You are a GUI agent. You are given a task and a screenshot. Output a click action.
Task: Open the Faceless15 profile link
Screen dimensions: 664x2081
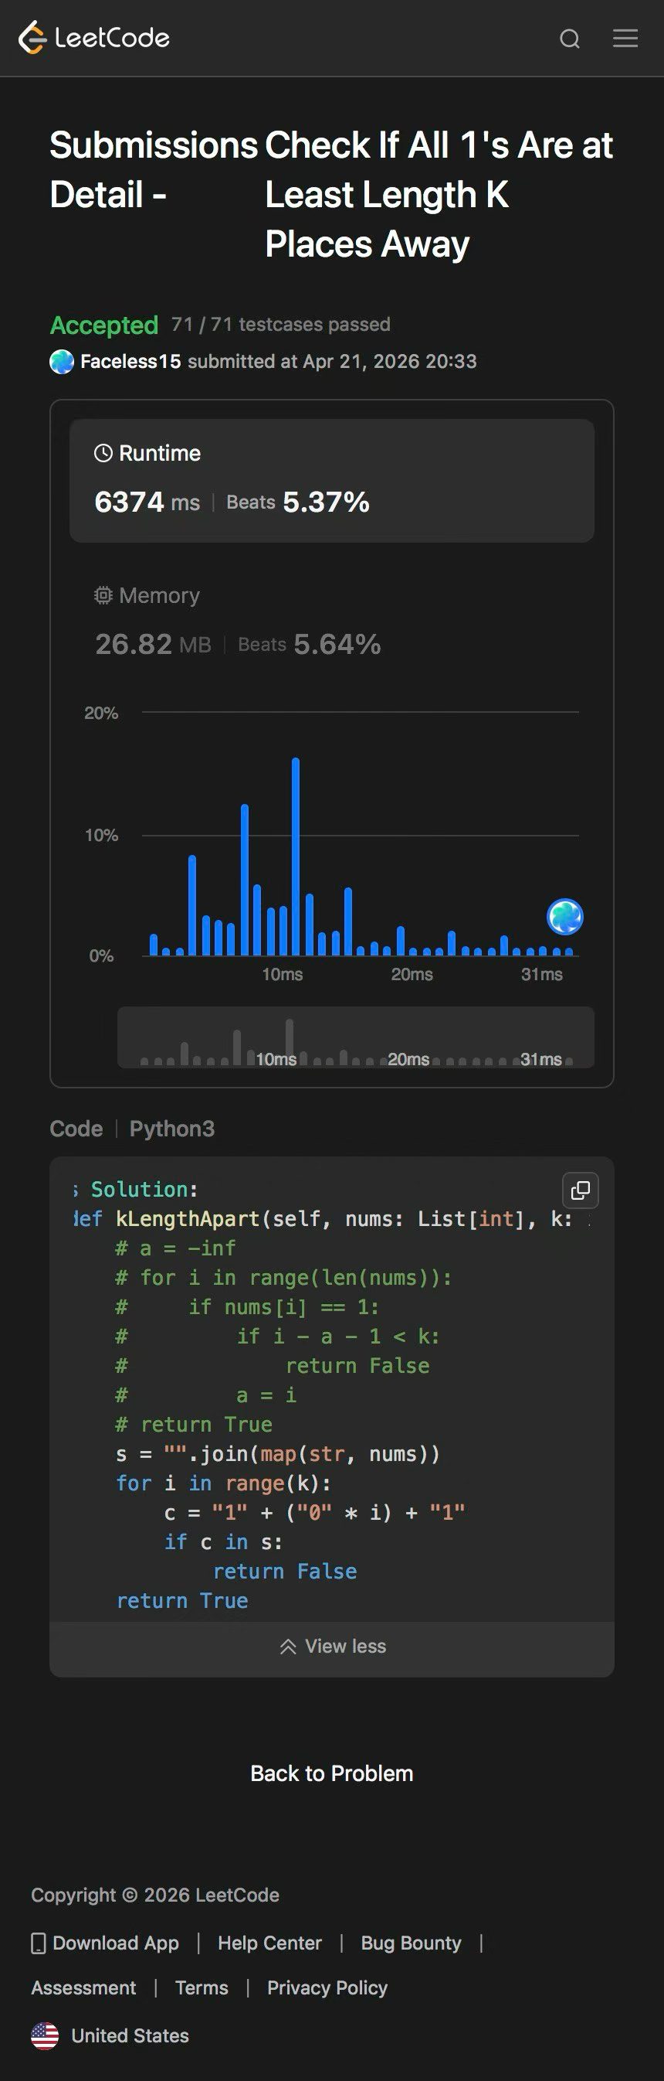(130, 362)
